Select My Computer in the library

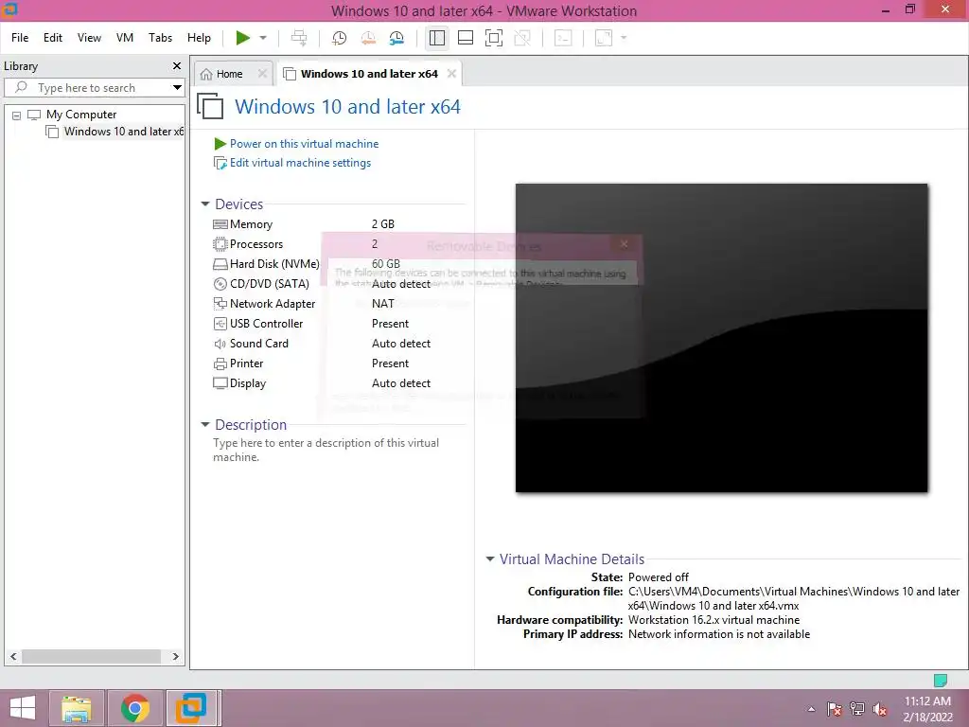(x=81, y=115)
